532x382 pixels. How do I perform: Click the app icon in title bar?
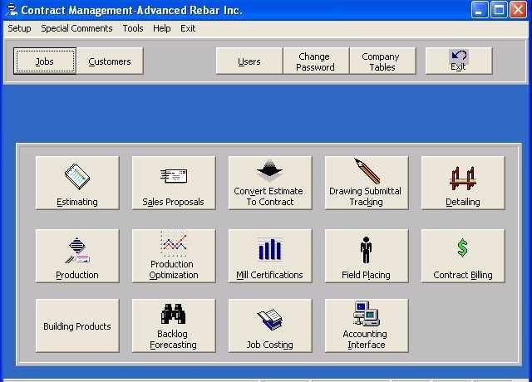tap(11, 9)
